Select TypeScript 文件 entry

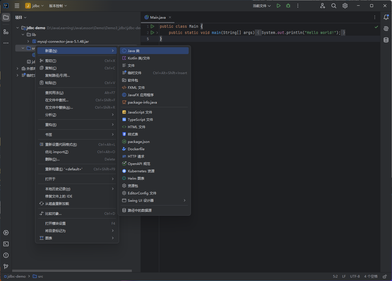154,119
